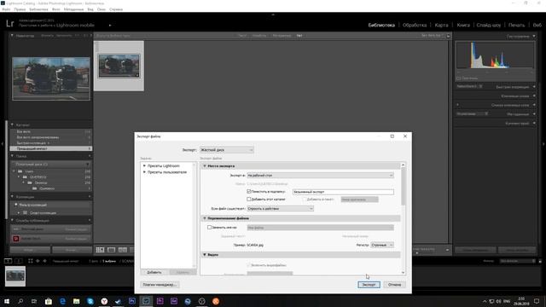546x307 pixels.
Task: Open Steam from taskbar
Action: [118, 301]
